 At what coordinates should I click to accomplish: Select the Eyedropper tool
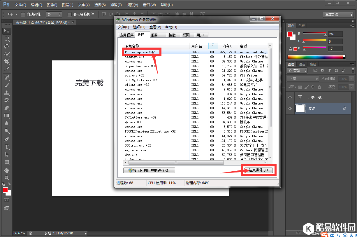coord(7,69)
